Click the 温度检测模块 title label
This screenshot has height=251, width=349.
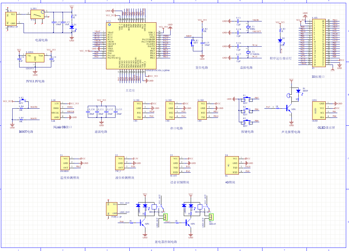click(x=70, y=178)
